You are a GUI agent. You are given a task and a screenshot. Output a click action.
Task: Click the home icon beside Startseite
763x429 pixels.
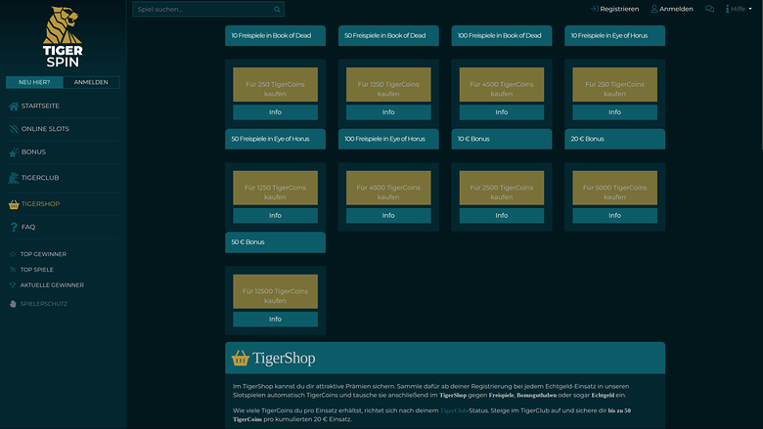14,106
